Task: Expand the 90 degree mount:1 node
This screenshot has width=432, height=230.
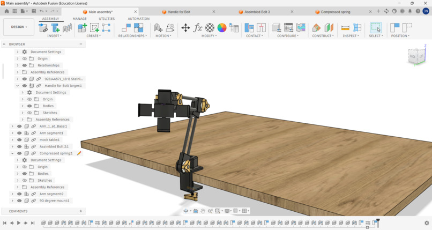Action: click(12, 201)
